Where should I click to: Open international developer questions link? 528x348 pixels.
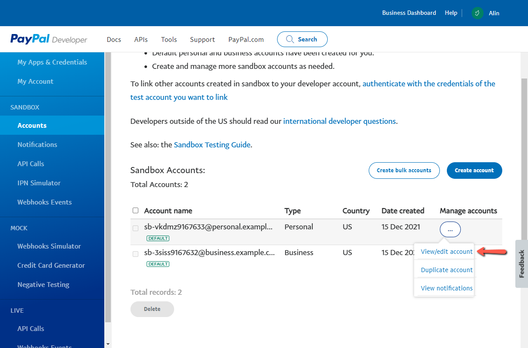pos(339,121)
